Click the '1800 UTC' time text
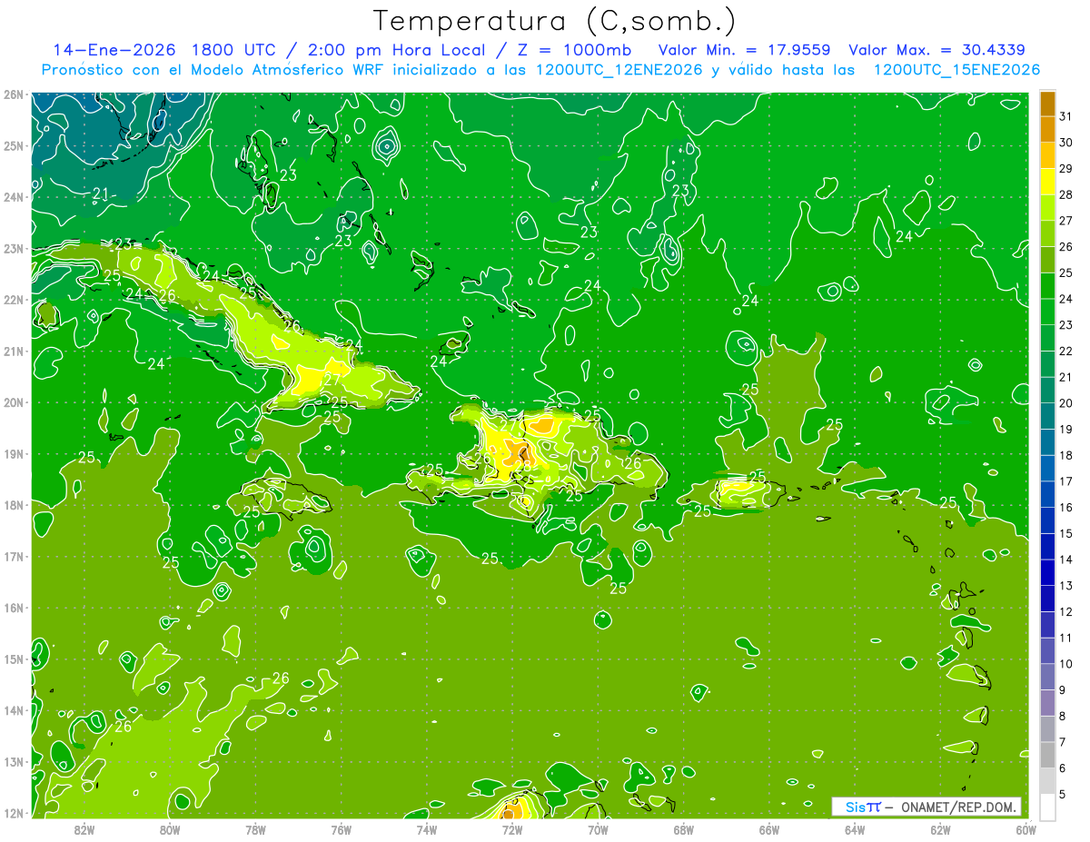Viewport: 1090px width, 842px height. point(232,50)
